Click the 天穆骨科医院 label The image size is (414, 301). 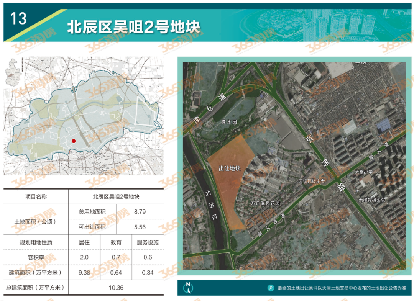pos(371,200)
